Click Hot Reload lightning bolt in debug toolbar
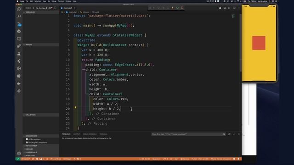Screen dimensions: 294x165 pyautogui.click(x=173, y=8)
